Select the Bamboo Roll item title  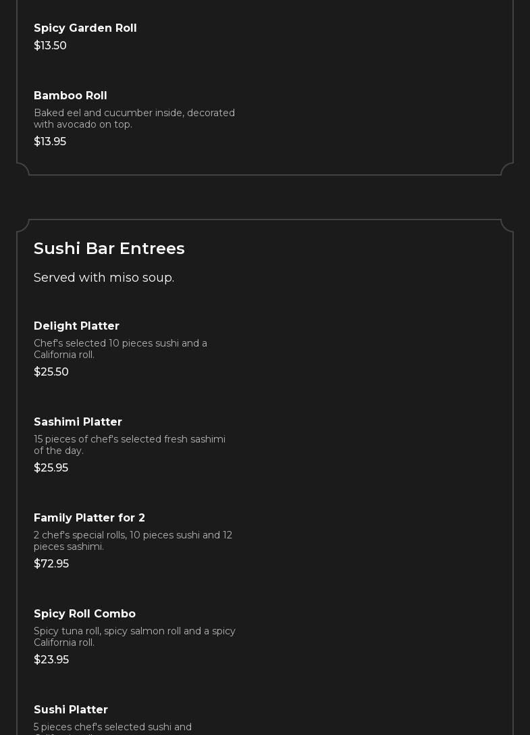coord(70,95)
